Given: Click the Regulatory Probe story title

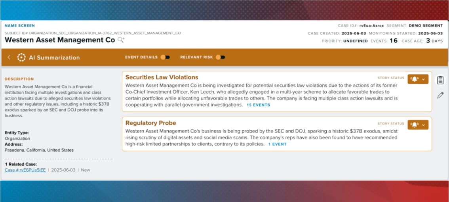Looking at the screenshot, I should [150, 123].
